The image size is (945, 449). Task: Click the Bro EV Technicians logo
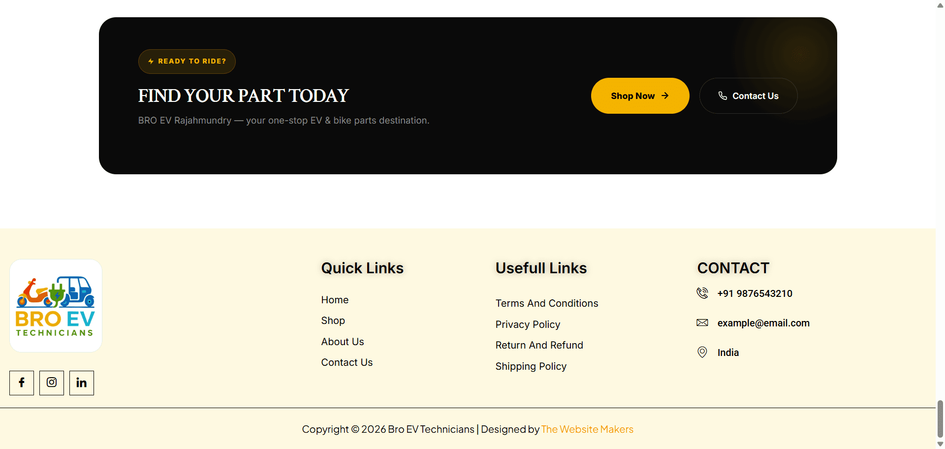tap(56, 306)
